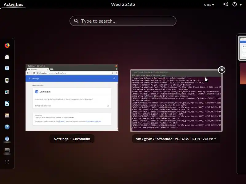Launch Firefox from the dash

point(7,45)
